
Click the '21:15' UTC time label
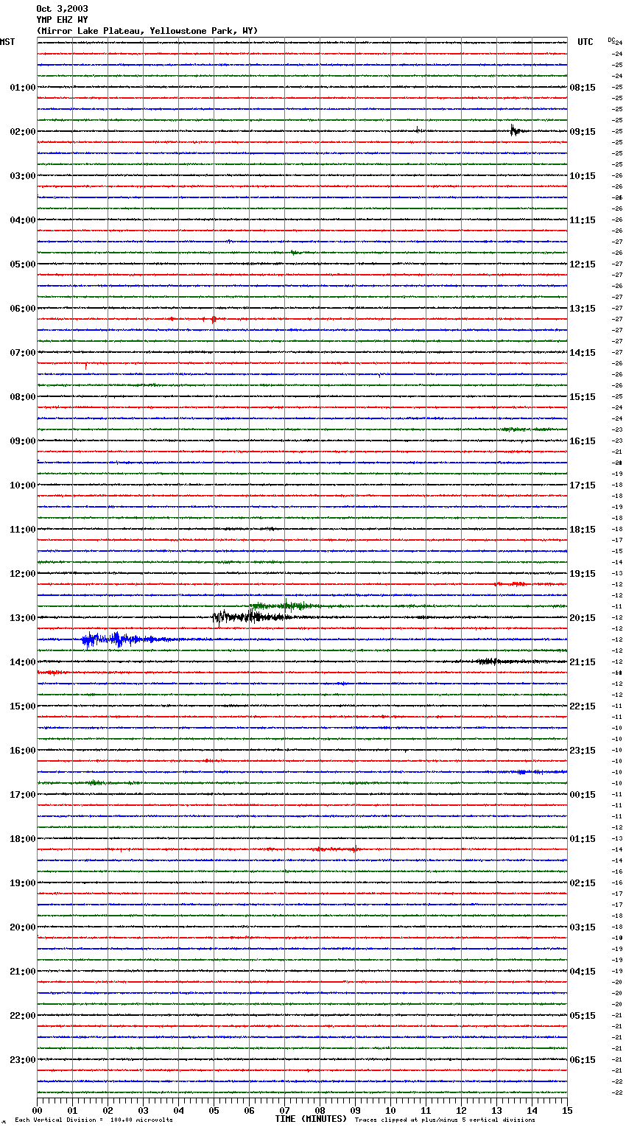click(x=583, y=662)
